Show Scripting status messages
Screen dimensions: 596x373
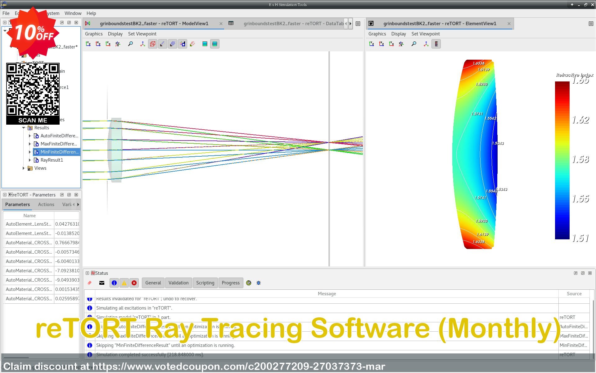205,283
